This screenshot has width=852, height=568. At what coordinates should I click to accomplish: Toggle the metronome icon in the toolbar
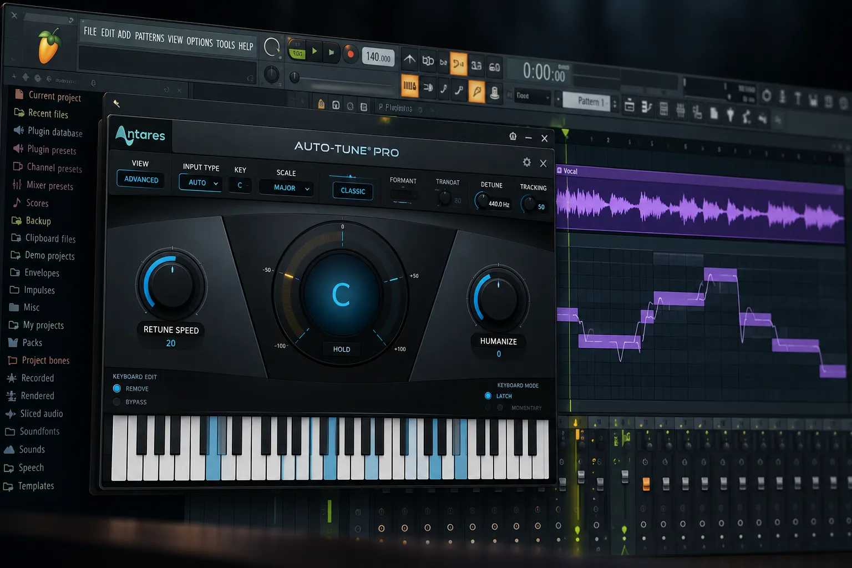pos(409,59)
